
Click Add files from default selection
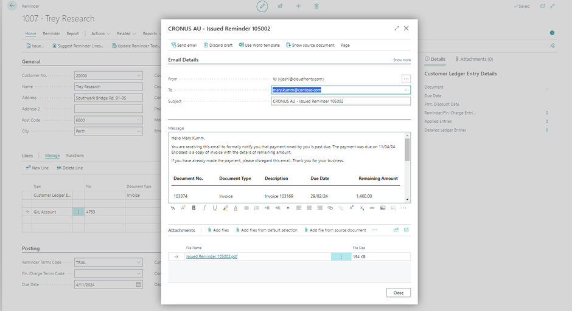coord(267,230)
